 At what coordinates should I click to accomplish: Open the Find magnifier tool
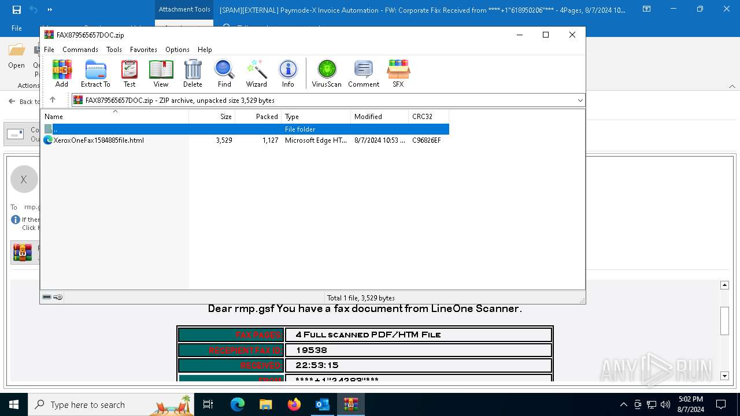coord(224,73)
